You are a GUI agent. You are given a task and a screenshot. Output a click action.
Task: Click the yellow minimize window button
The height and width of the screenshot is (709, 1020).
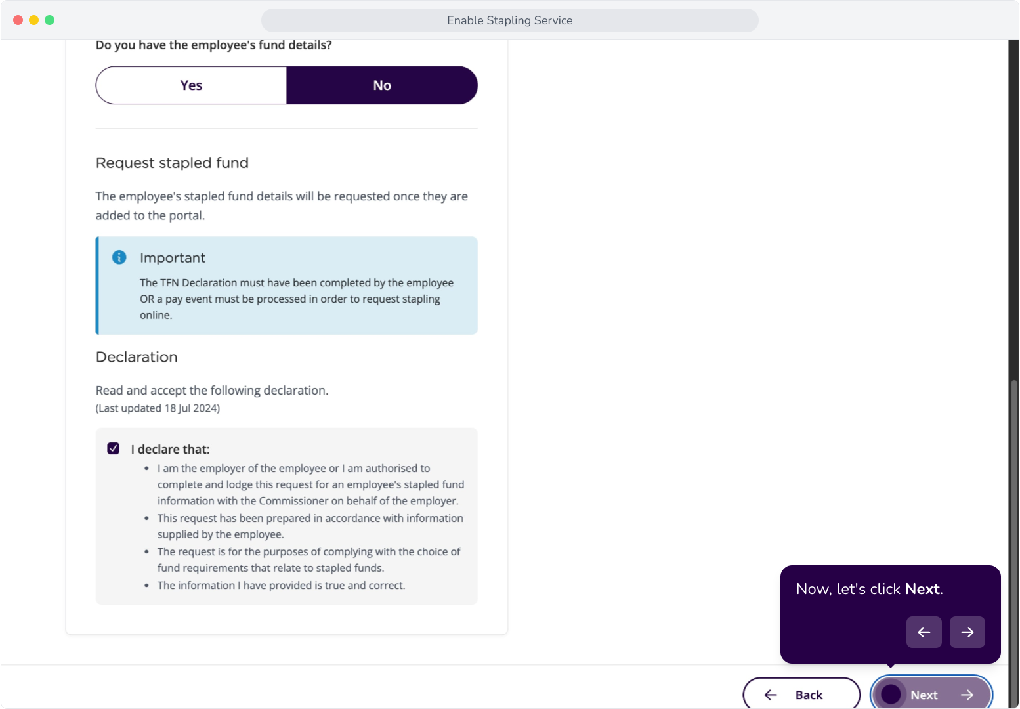pos(33,20)
